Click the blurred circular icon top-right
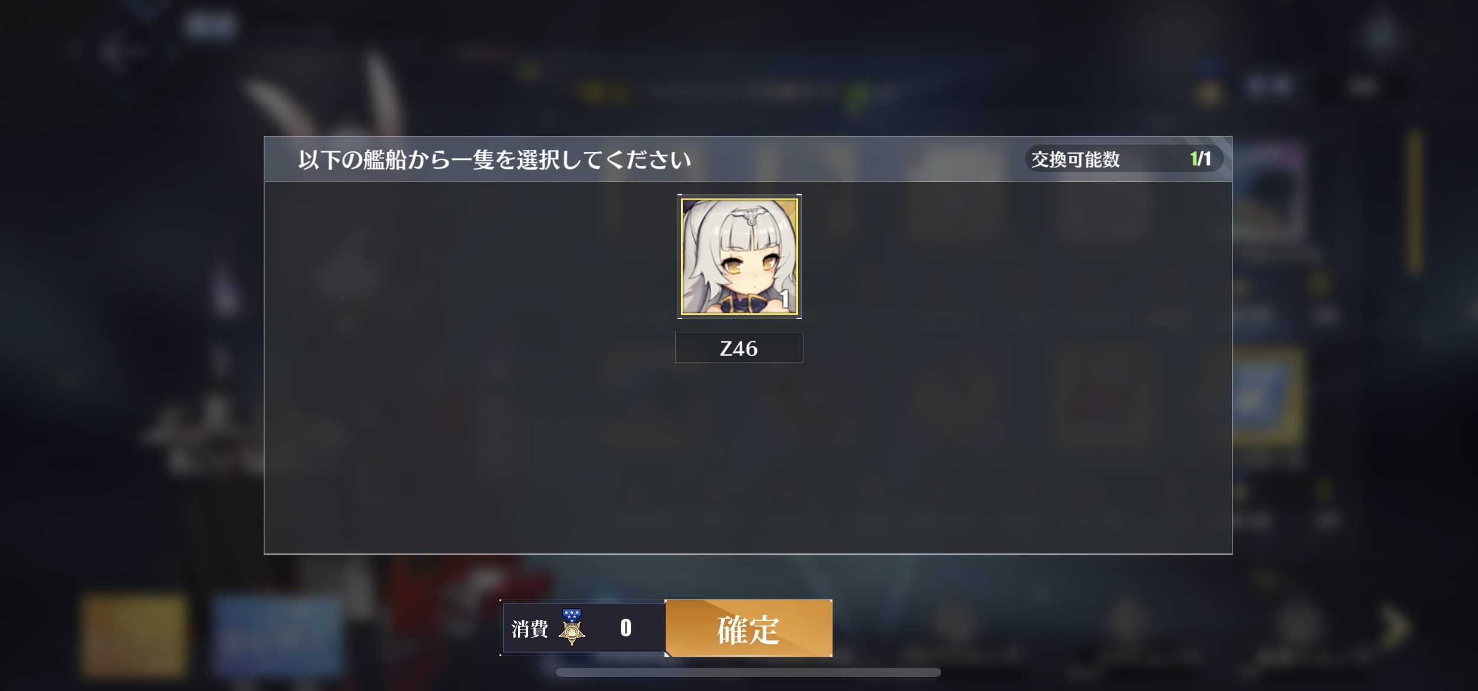Screen dimensions: 1478x691 [1380, 35]
